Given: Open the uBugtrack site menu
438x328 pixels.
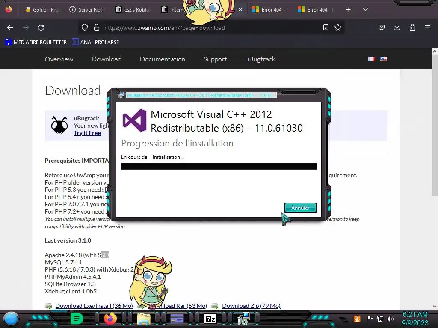Looking at the screenshot, I should tap(260, 59).
